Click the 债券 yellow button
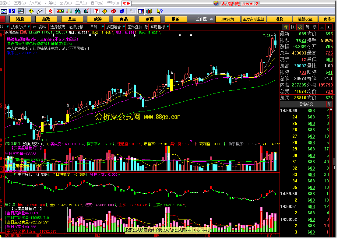Image resolution: width=338 pixels, height=239 pixels. point(98,19)
